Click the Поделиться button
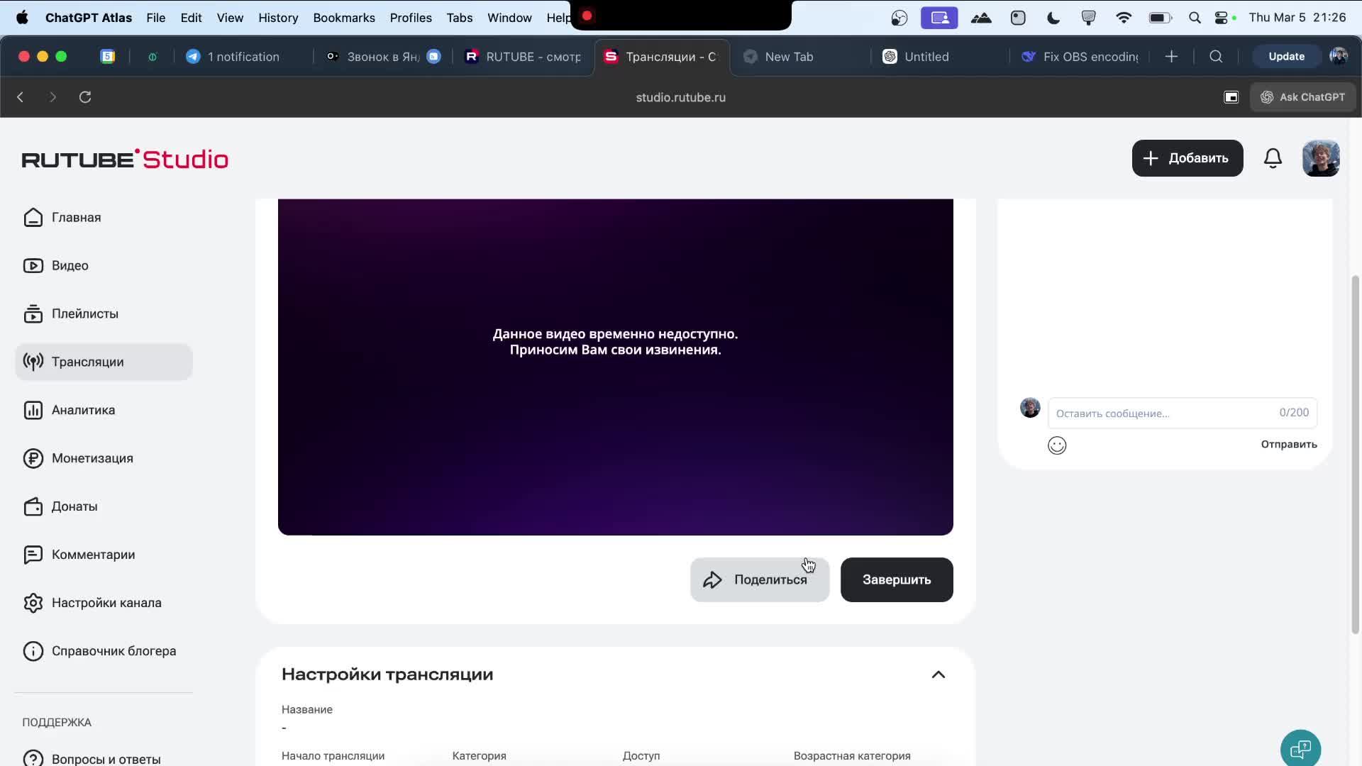This screenshot has height=766, width=1362. [x=759, y=580]
